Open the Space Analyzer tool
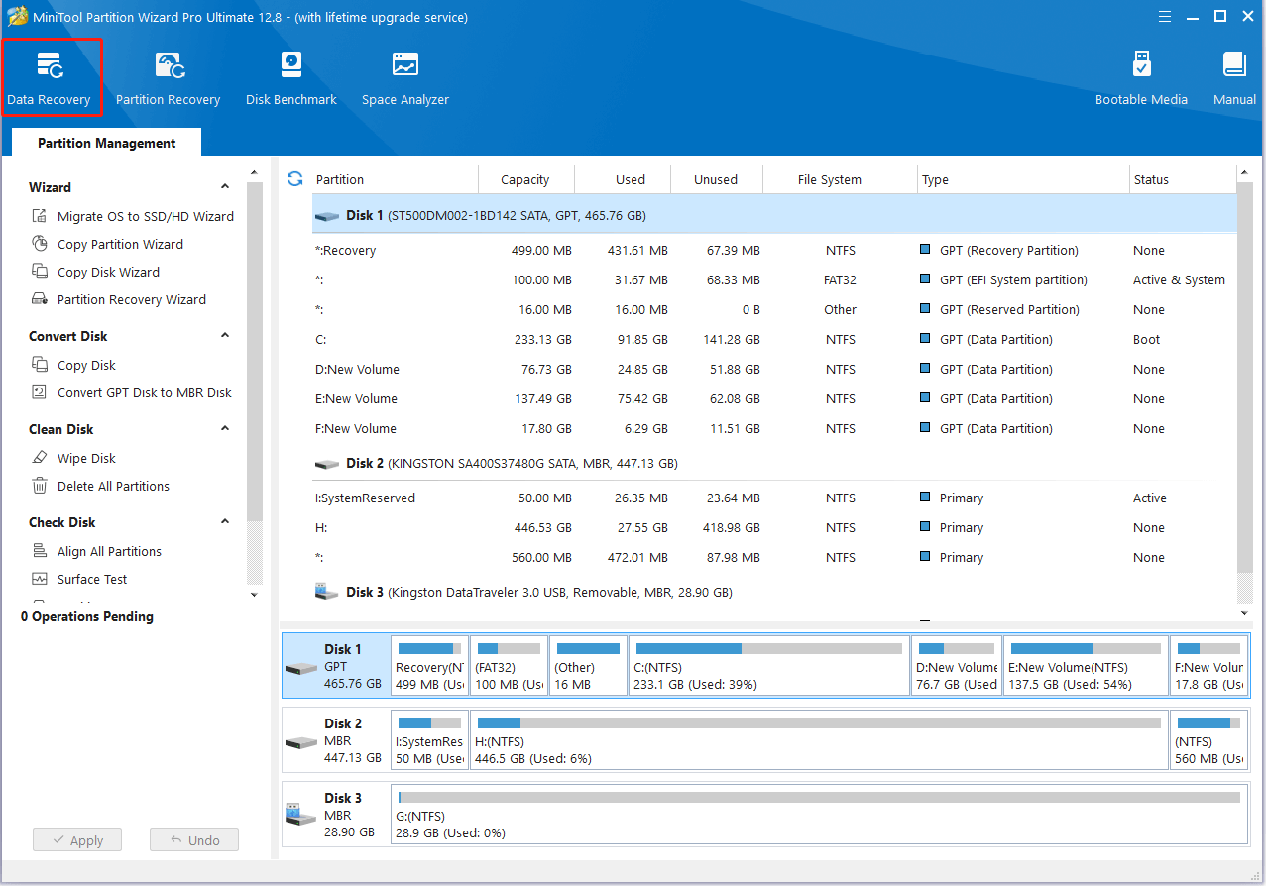This screenshot has width=1266, height=886. [x=405, y=77]
